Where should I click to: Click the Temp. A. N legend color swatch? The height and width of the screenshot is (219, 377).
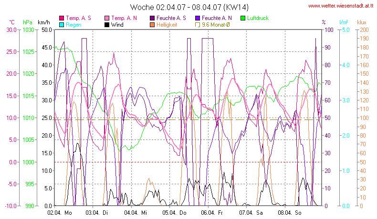tap(107, 18)
